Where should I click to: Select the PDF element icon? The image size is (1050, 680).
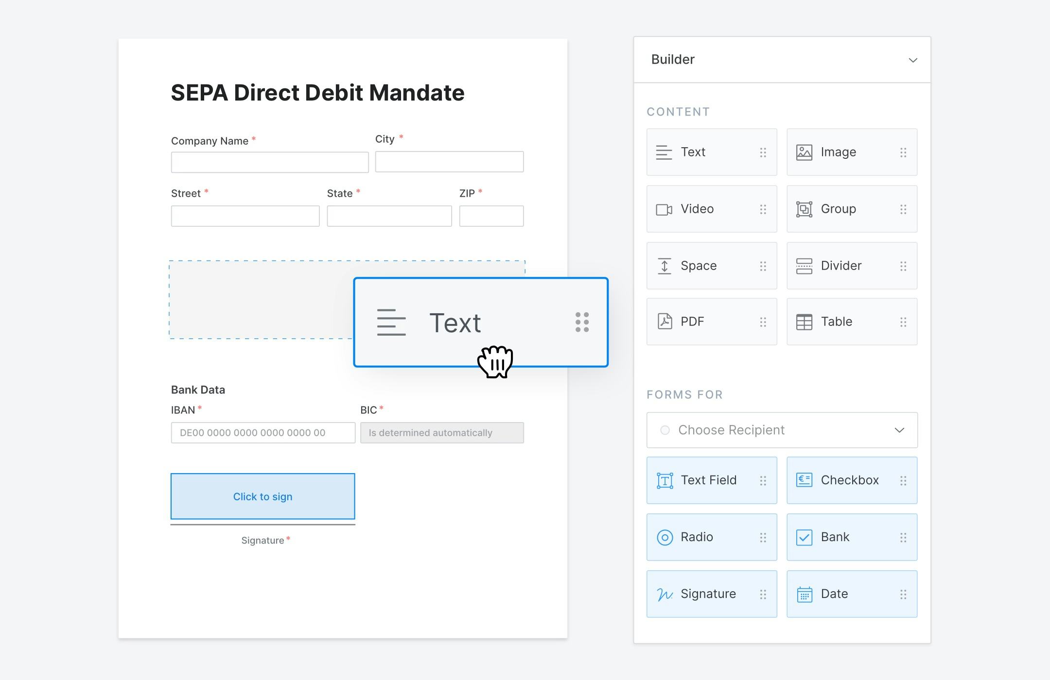click(x=665, y=322)
